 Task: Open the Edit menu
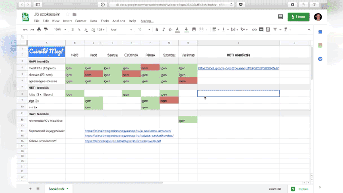(46, 21)
